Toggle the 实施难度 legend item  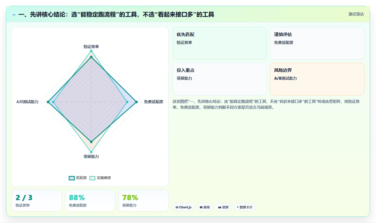100,178
